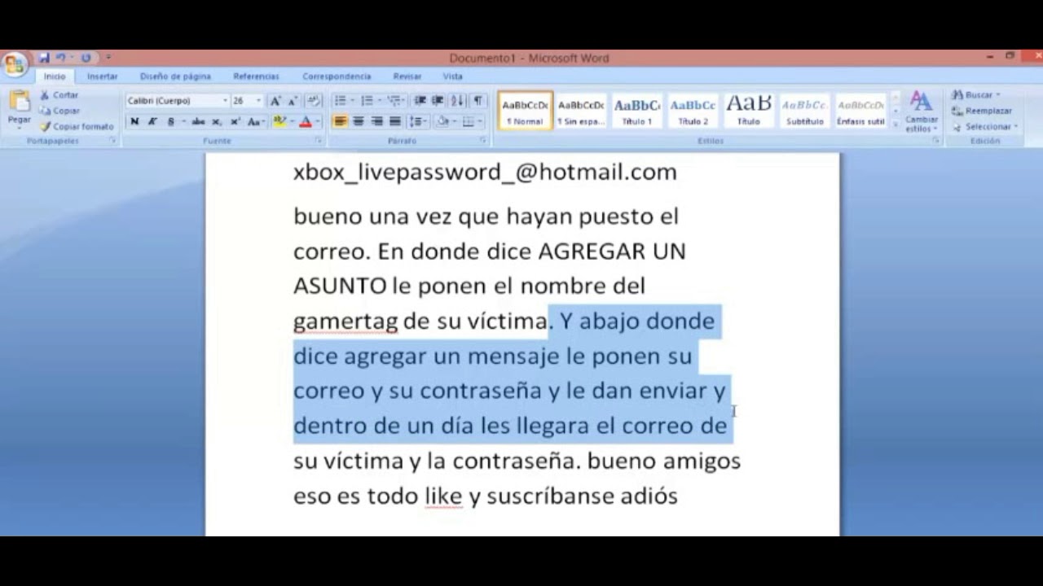The height and width of the screenshot is (586, 1043).
Task: Apply the Título 1 style
Action: 637,111
